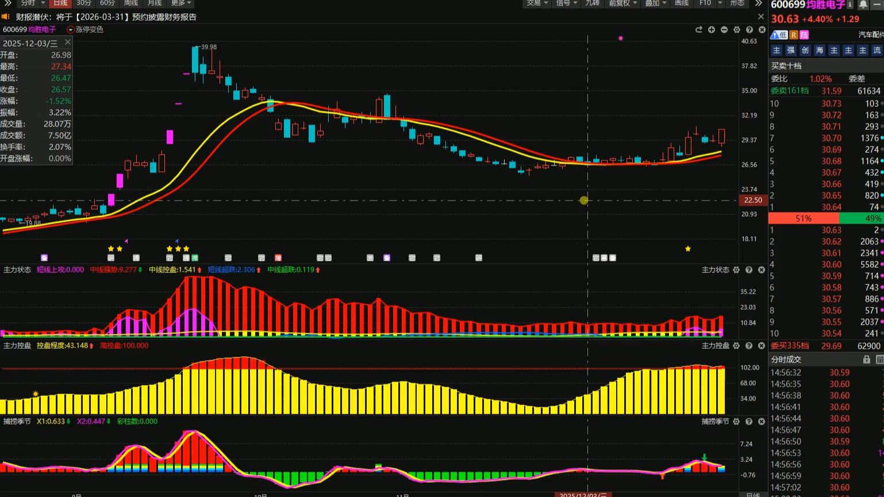Click the zoom-in plus icon on main chart
This screenshot has width=884, height=497.
pyautogui.click(x=712, y=29)
